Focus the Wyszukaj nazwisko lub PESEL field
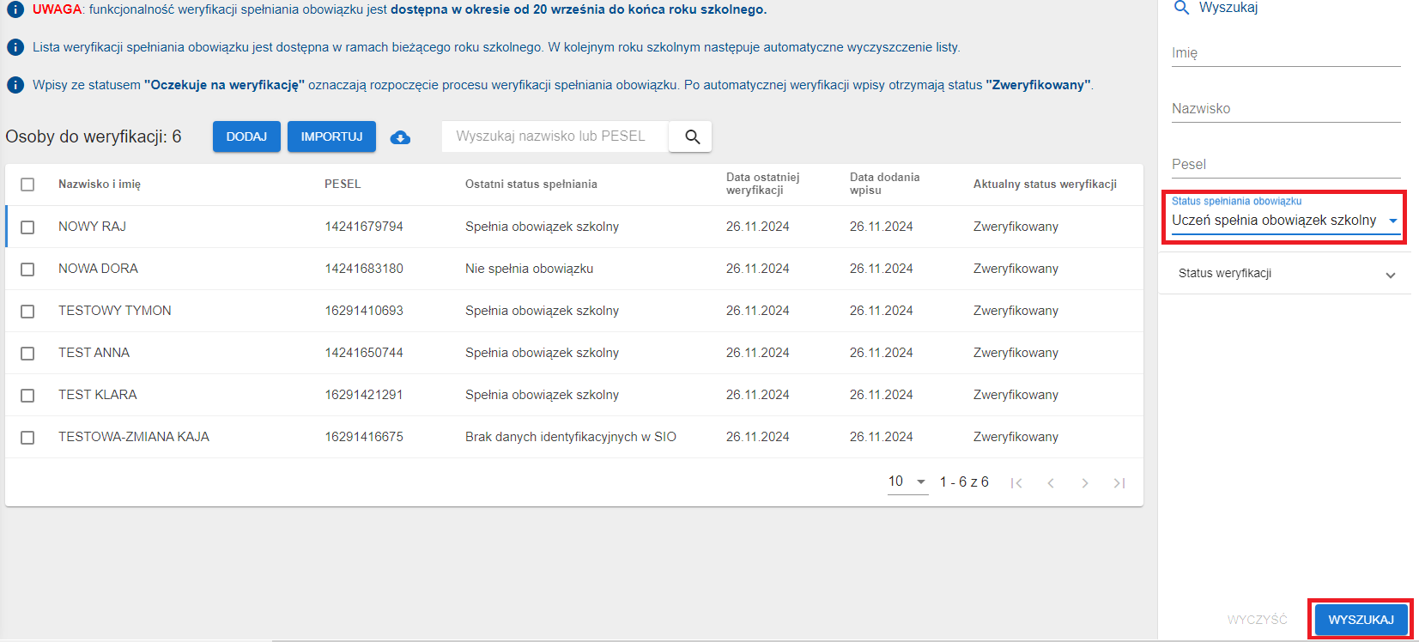Image resolution: width=1419 pixels, height=642 pixels. pyautogui.click(x=555, y=136)
